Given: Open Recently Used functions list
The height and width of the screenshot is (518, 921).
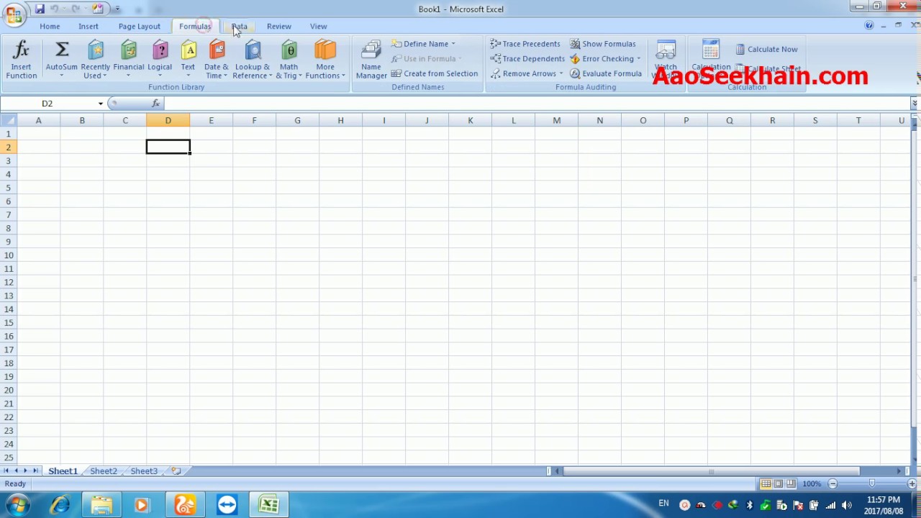Looking at the screenshot, I should click(x=95, y=60).
